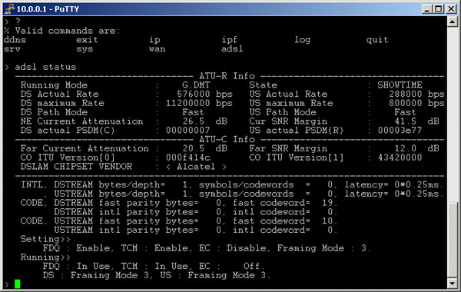Click the Cur SNR Margin '41.5 dB'
This screenshot has width=461, height=292.
[417, 121]
